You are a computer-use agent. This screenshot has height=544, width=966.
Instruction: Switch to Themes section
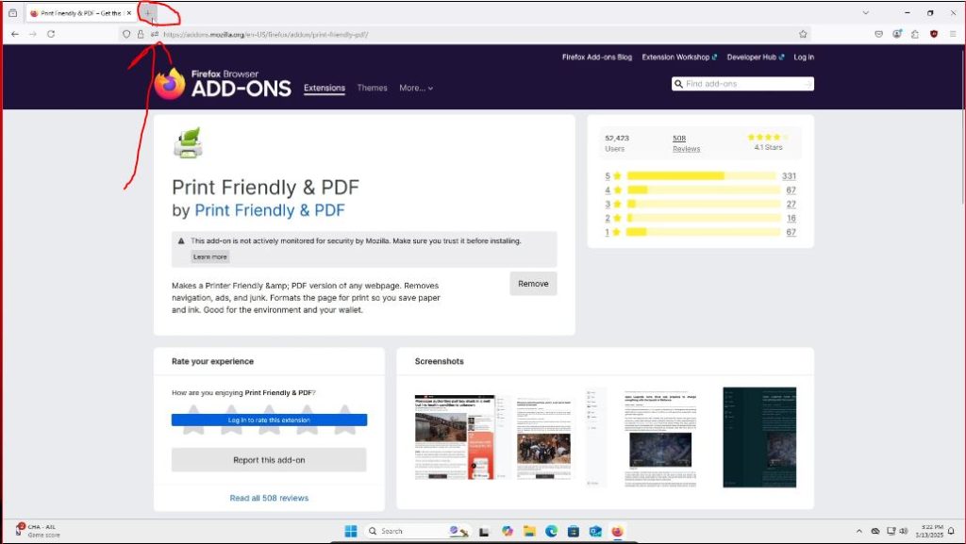[x=372, y=88]
